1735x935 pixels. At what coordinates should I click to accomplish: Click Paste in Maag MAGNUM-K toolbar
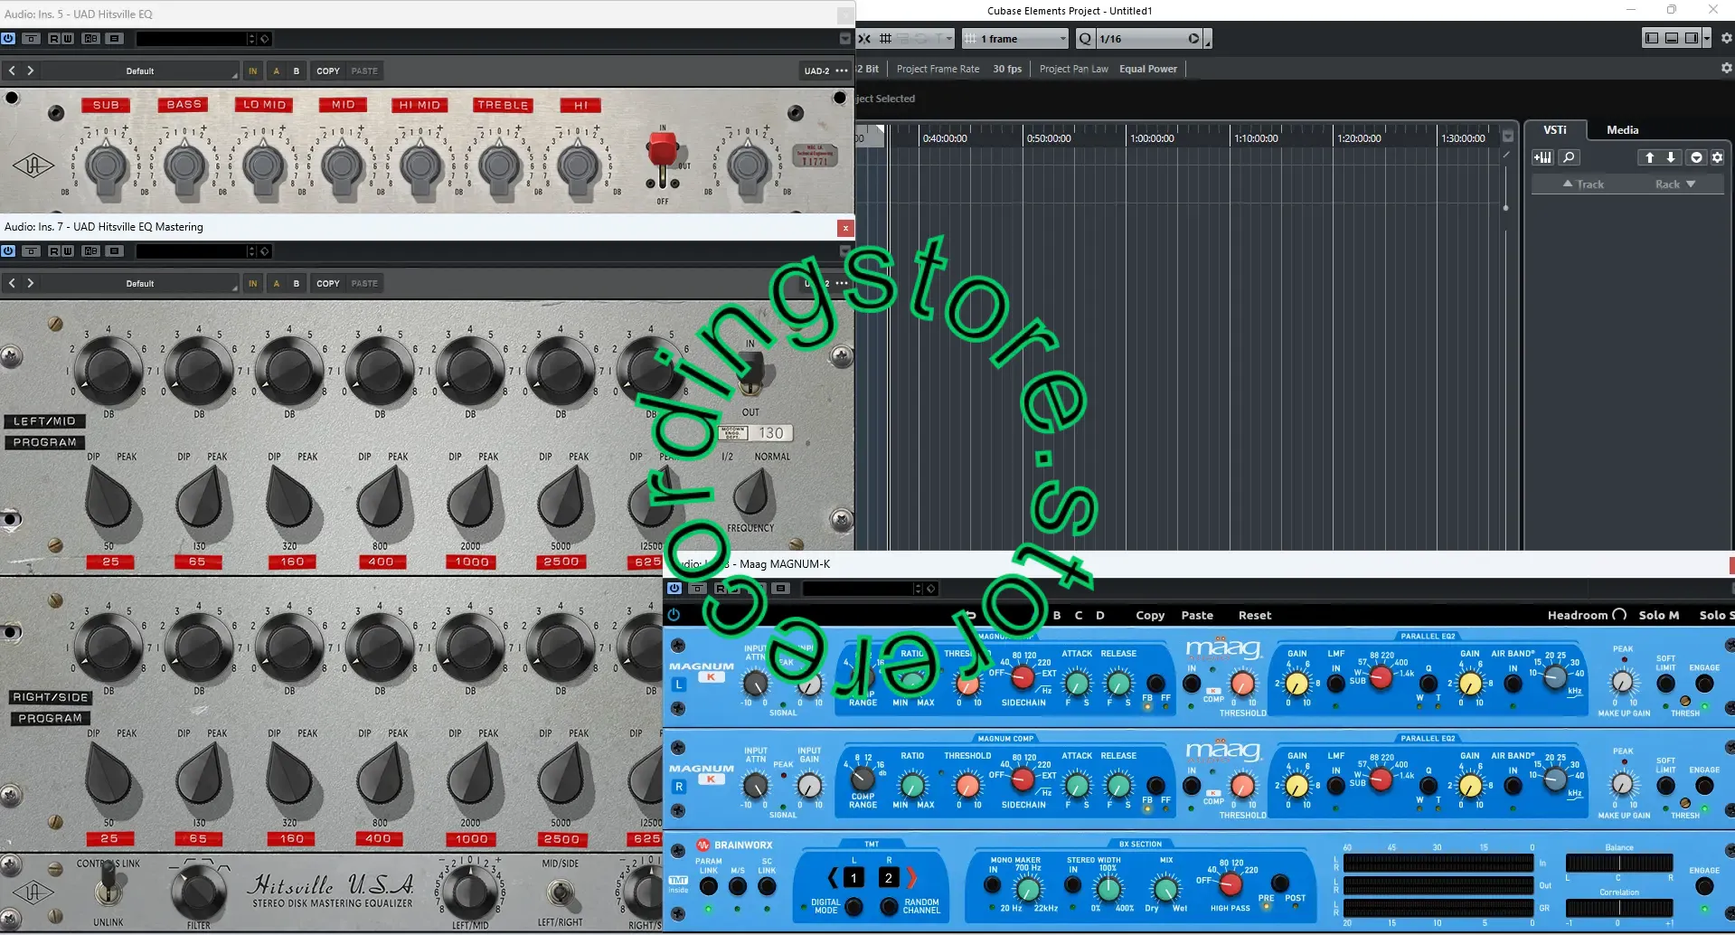click(1197, 615)
